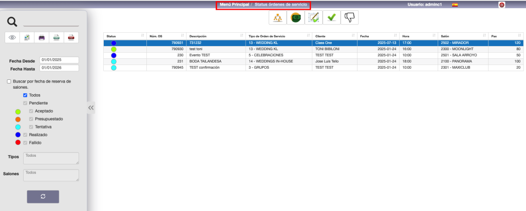
Task: Click the thumbs down reject icon
Action: tap(349, 17)
